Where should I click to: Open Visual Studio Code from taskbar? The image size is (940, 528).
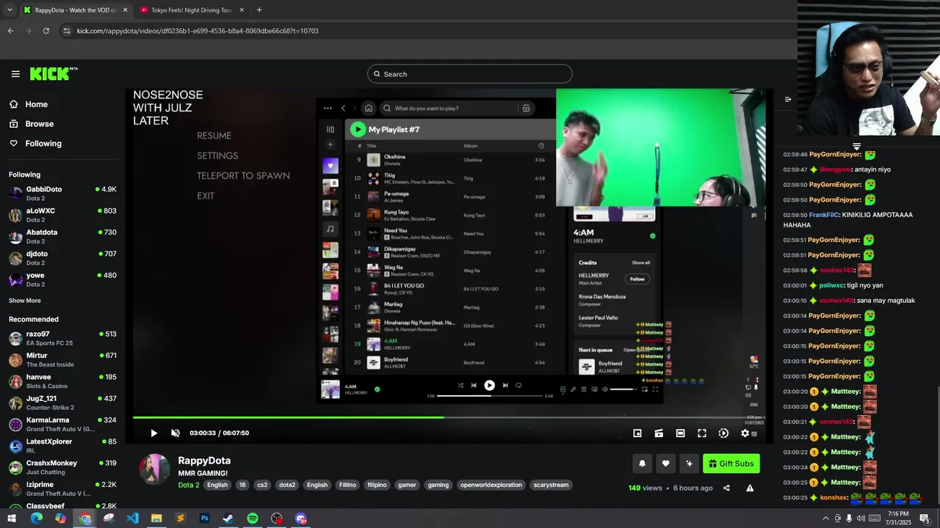click(x=132, y=518)
